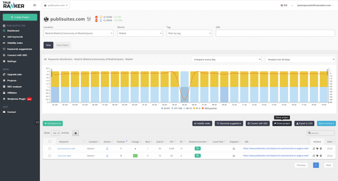This screenshot has height=181, width=338.
Task: Click the table Search input field
Action: (321, 133)
